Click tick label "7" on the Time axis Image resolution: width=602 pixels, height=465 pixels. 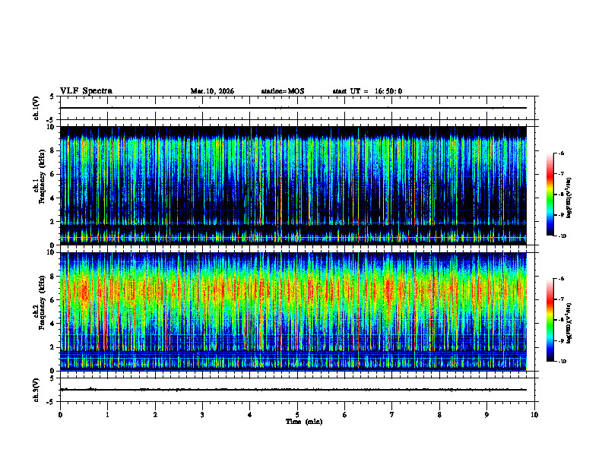coord(392,415)
